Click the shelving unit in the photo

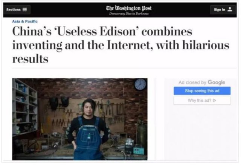(x=24, y=108)
